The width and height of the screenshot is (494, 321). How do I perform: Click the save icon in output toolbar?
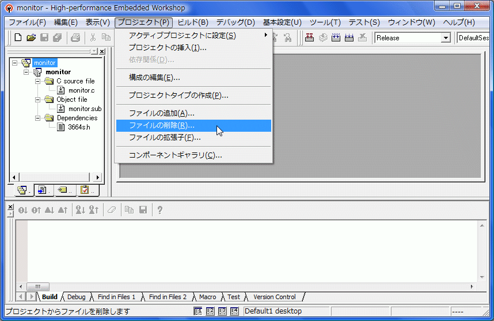pyautogui.click(x=143, y=210)
